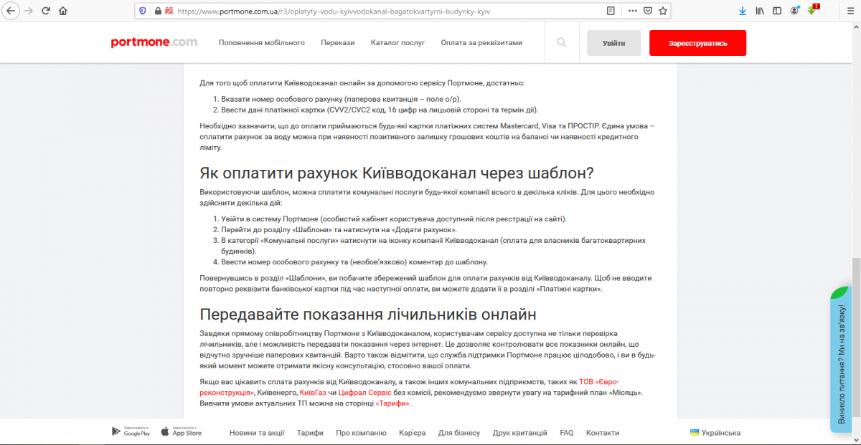Screen dimensions: 861x445
Task: Reload the current page
Action: 46,11
